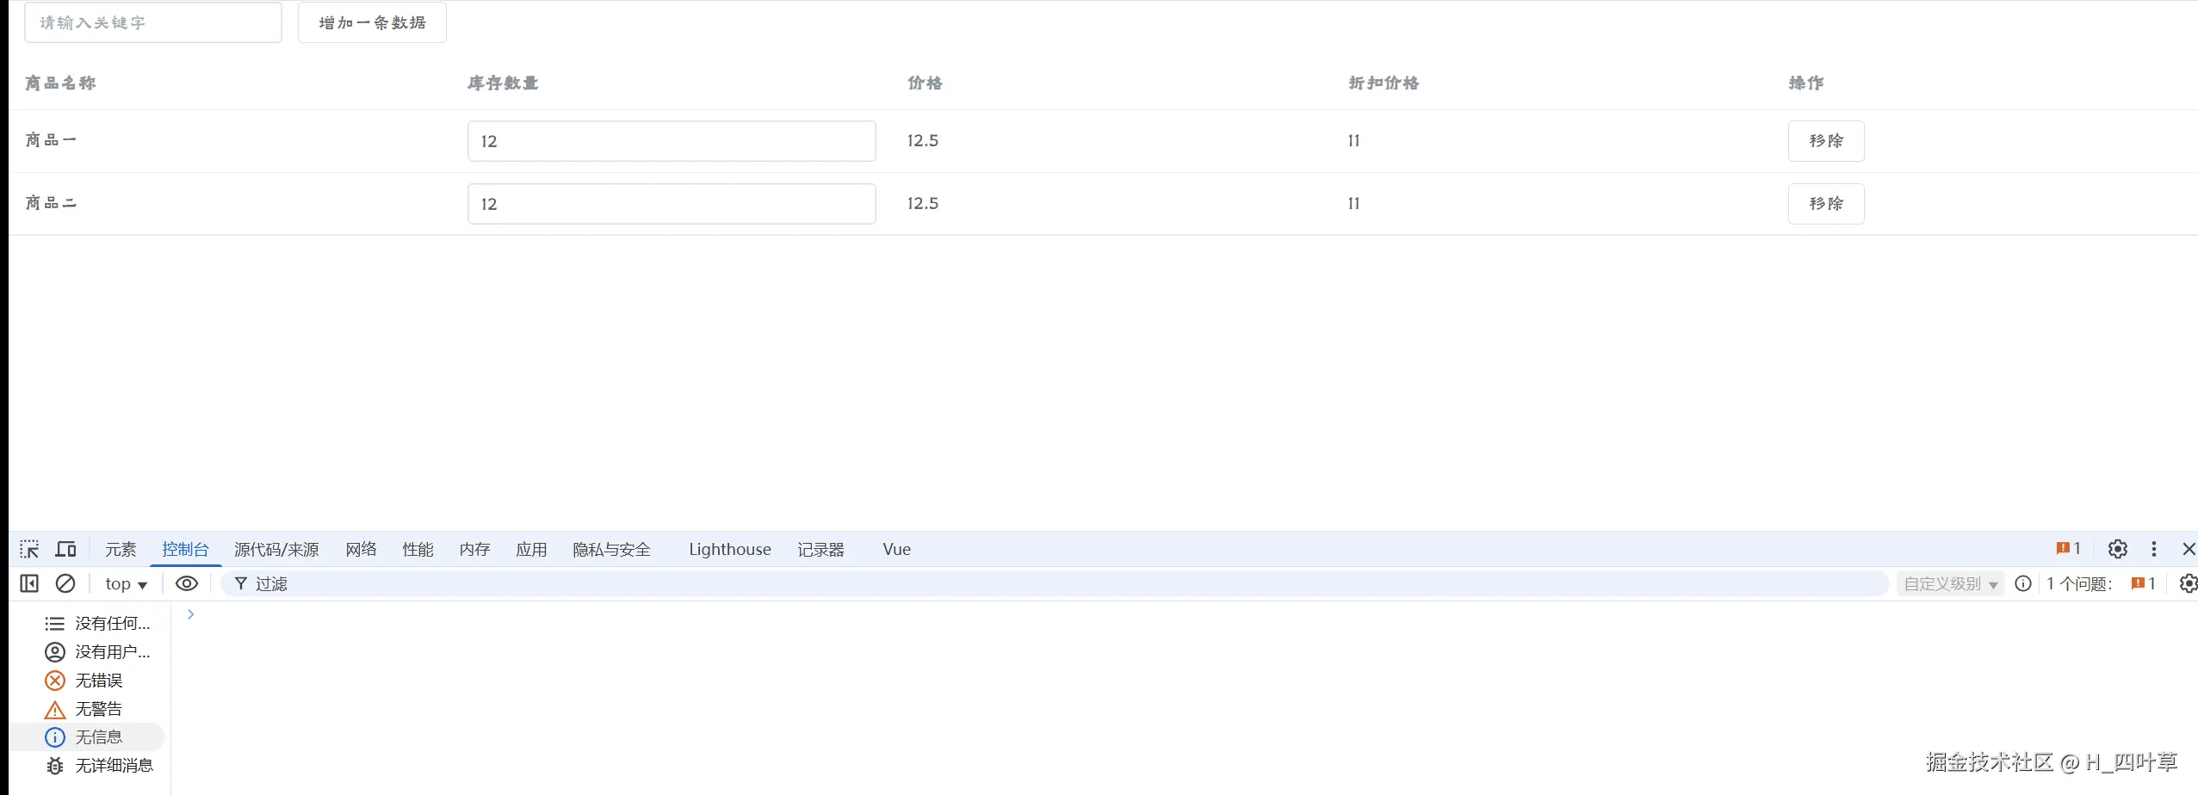Open the console settings gear icon

click(x=2188, y=583)
